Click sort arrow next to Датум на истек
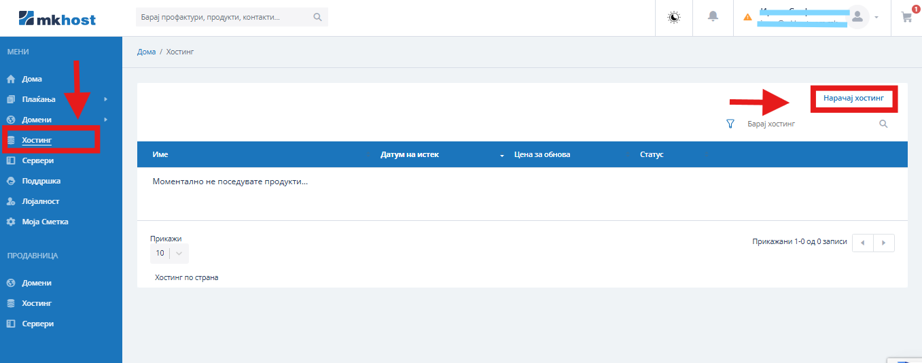The image size is (922, 363). (x=502, y=156)
